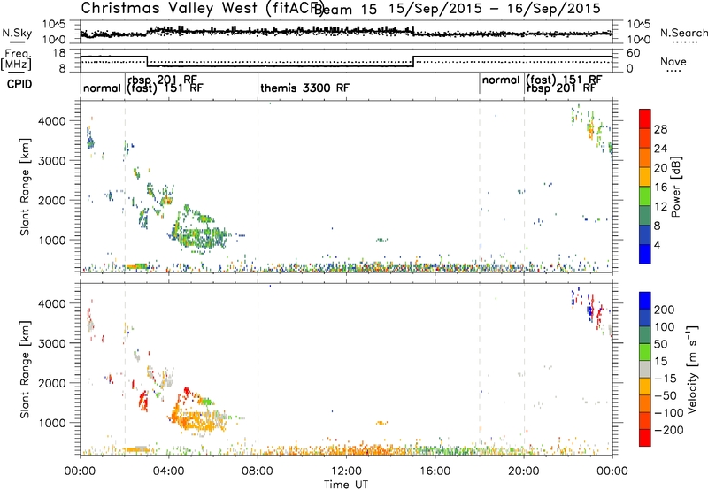Click the '4' tick on the Power colorbar
Viewport: 708px width, 490px height.
coord(657,245)
